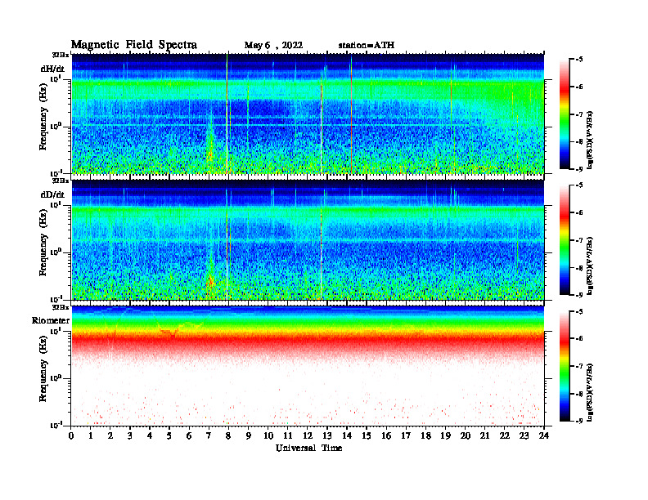Click hour 14 on the Universal Time axis

tap(347, 435)
